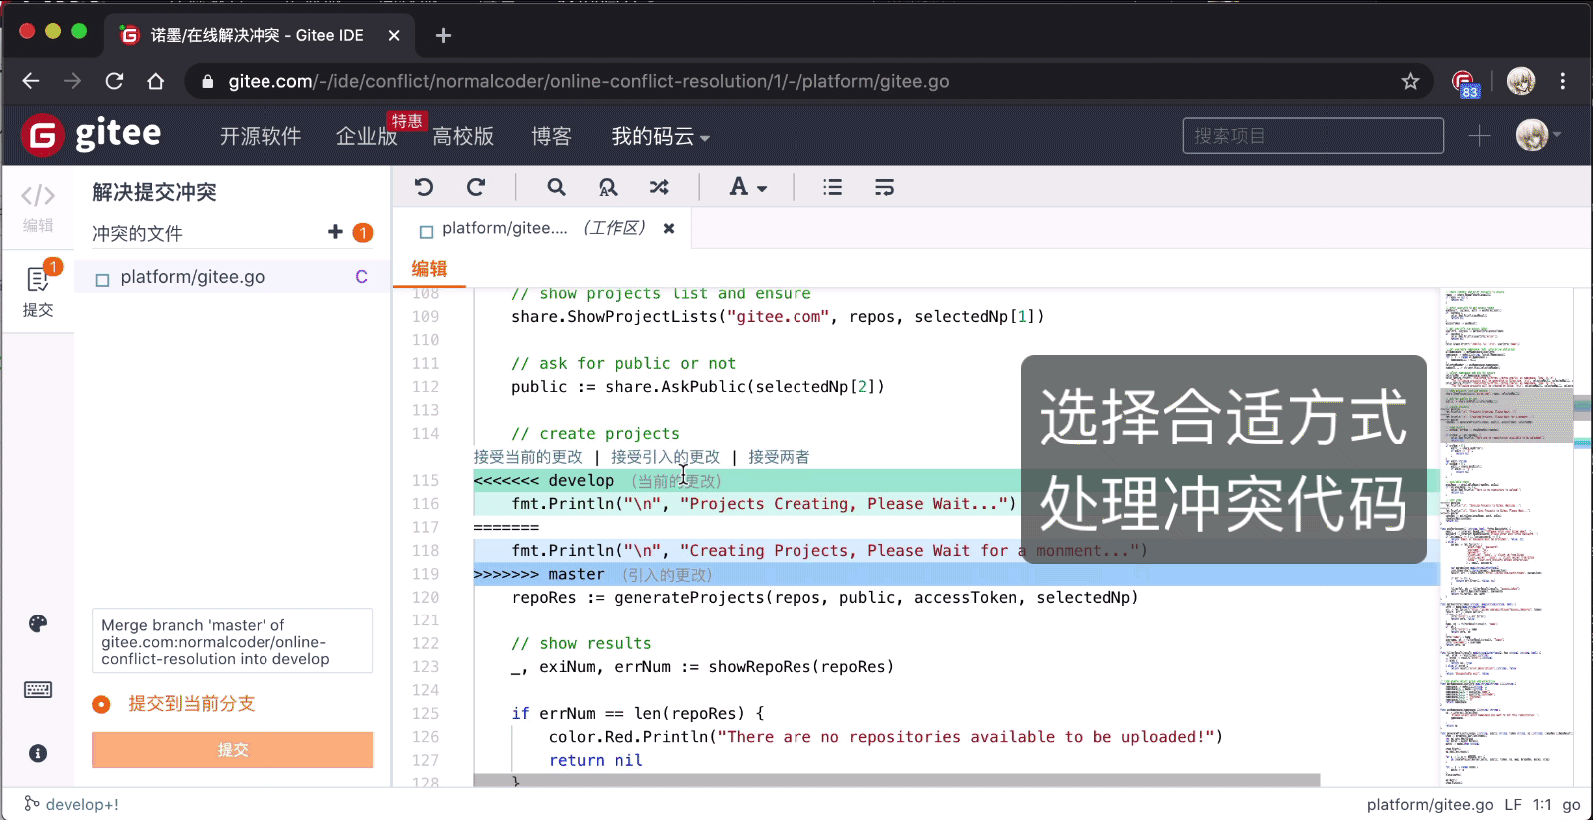Viewport: 1593px width, 820px height.
Task: Expand the 我的码云 dropdown menu
Action: coord(660,136)
